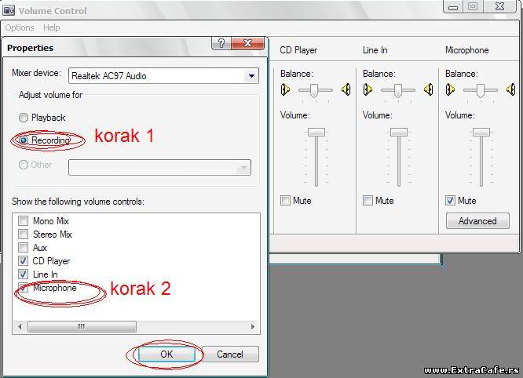The image size is (523, 378).
Task: Open the disabled Other device dropdown
Action: 243,168
